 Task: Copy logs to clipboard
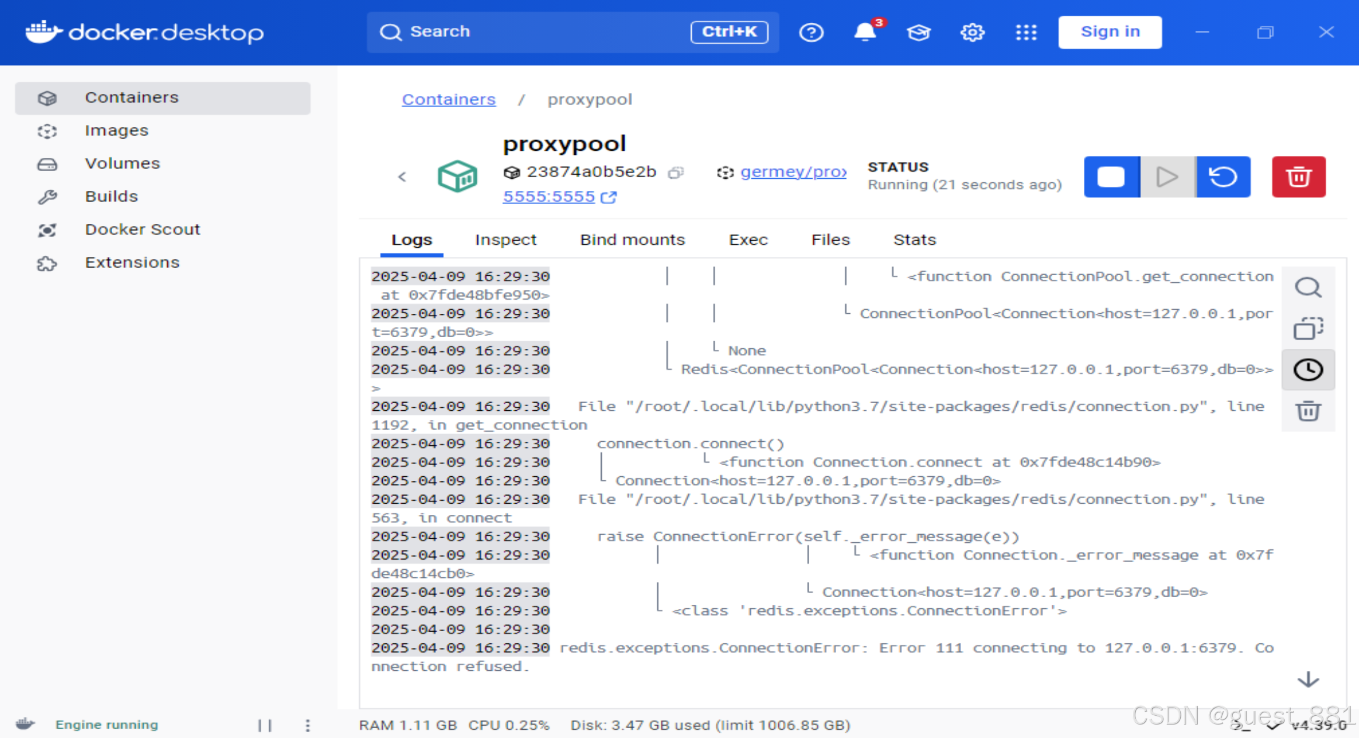[x=1308, y=328]
